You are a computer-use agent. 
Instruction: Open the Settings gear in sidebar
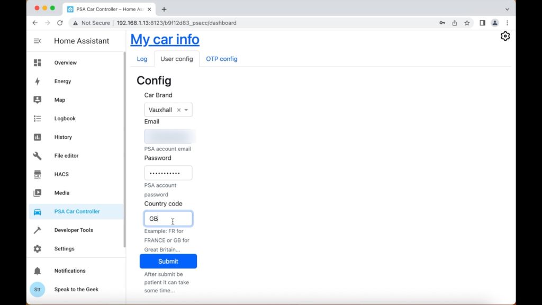(38, 249)
